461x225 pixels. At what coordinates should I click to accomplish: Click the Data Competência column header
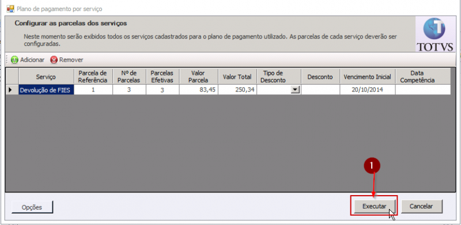[x=423, y=77]
